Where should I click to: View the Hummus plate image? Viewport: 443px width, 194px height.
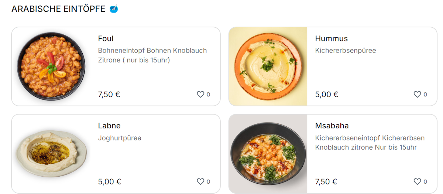(268, 66)
